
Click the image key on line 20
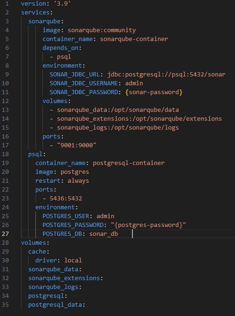click(x=44, y=172)
